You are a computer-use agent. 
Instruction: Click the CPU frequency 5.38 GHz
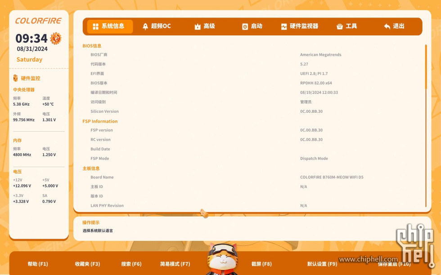pos(21,104)
